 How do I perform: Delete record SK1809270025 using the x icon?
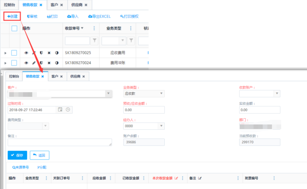pyautogui.click(x=49, y=53)
